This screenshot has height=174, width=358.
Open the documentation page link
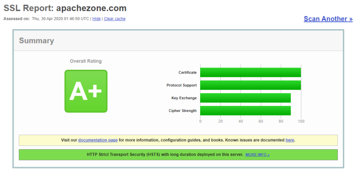click(x=98, y=140)
